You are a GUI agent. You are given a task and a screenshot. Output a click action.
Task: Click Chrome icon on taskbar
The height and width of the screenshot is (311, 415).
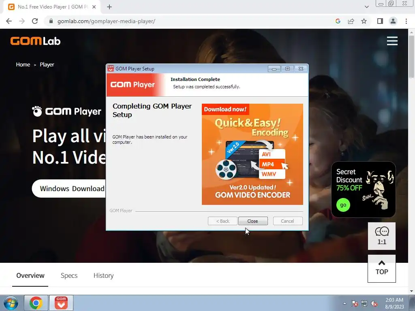click(x=36, y=303)
